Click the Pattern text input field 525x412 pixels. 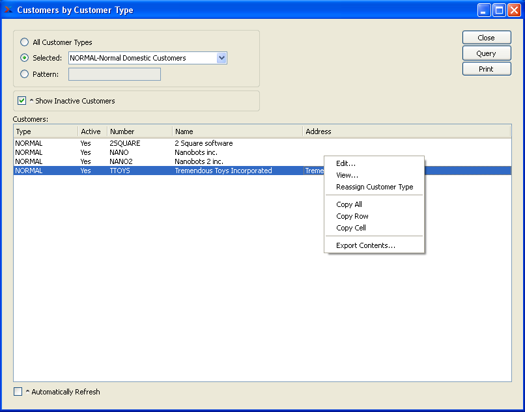[x=115, y=74]
